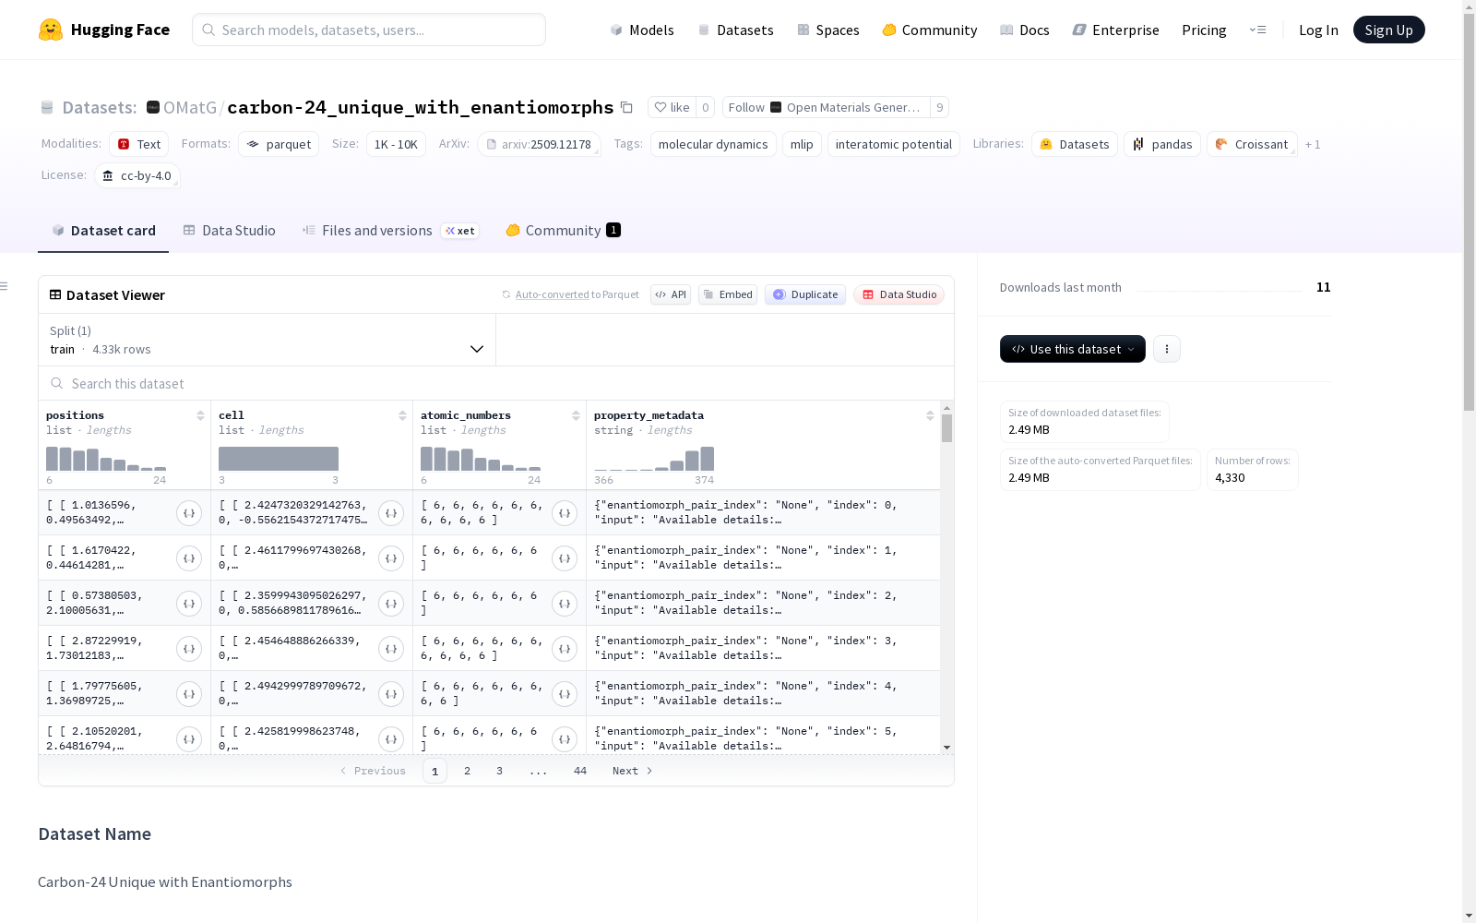Screen dimensions: 1476x923
Task: Click the Embed button
Action: [x=728, y=294]
